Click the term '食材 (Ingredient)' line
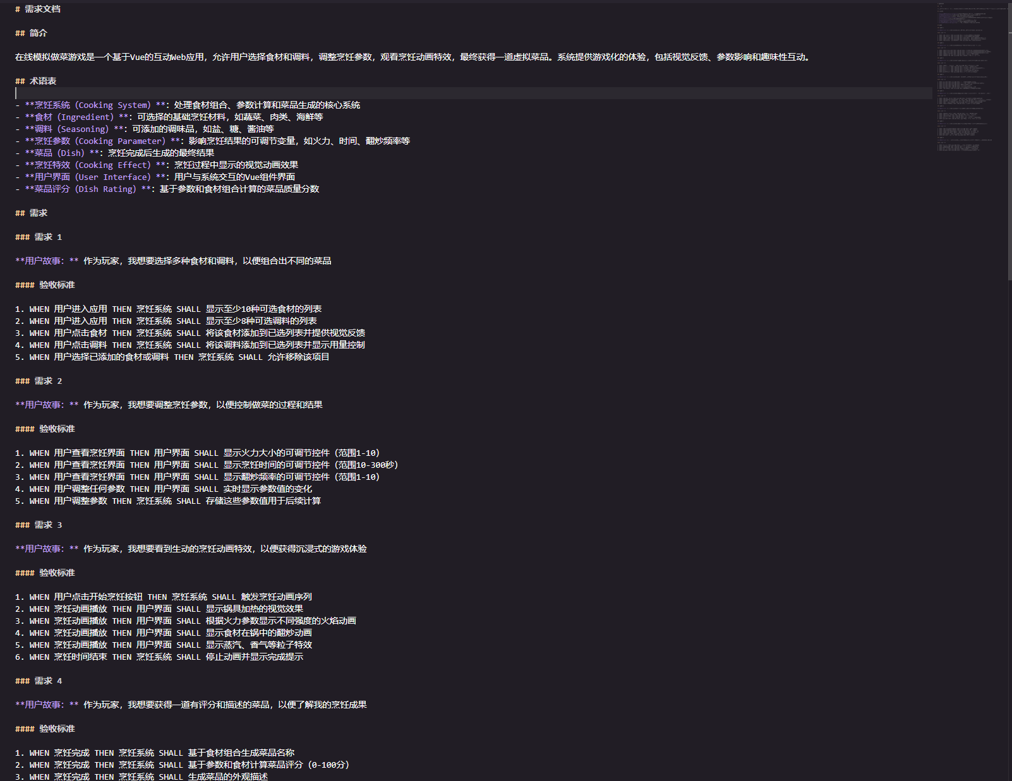This screenshot has height=781, width=1012. tap(169, 117)
